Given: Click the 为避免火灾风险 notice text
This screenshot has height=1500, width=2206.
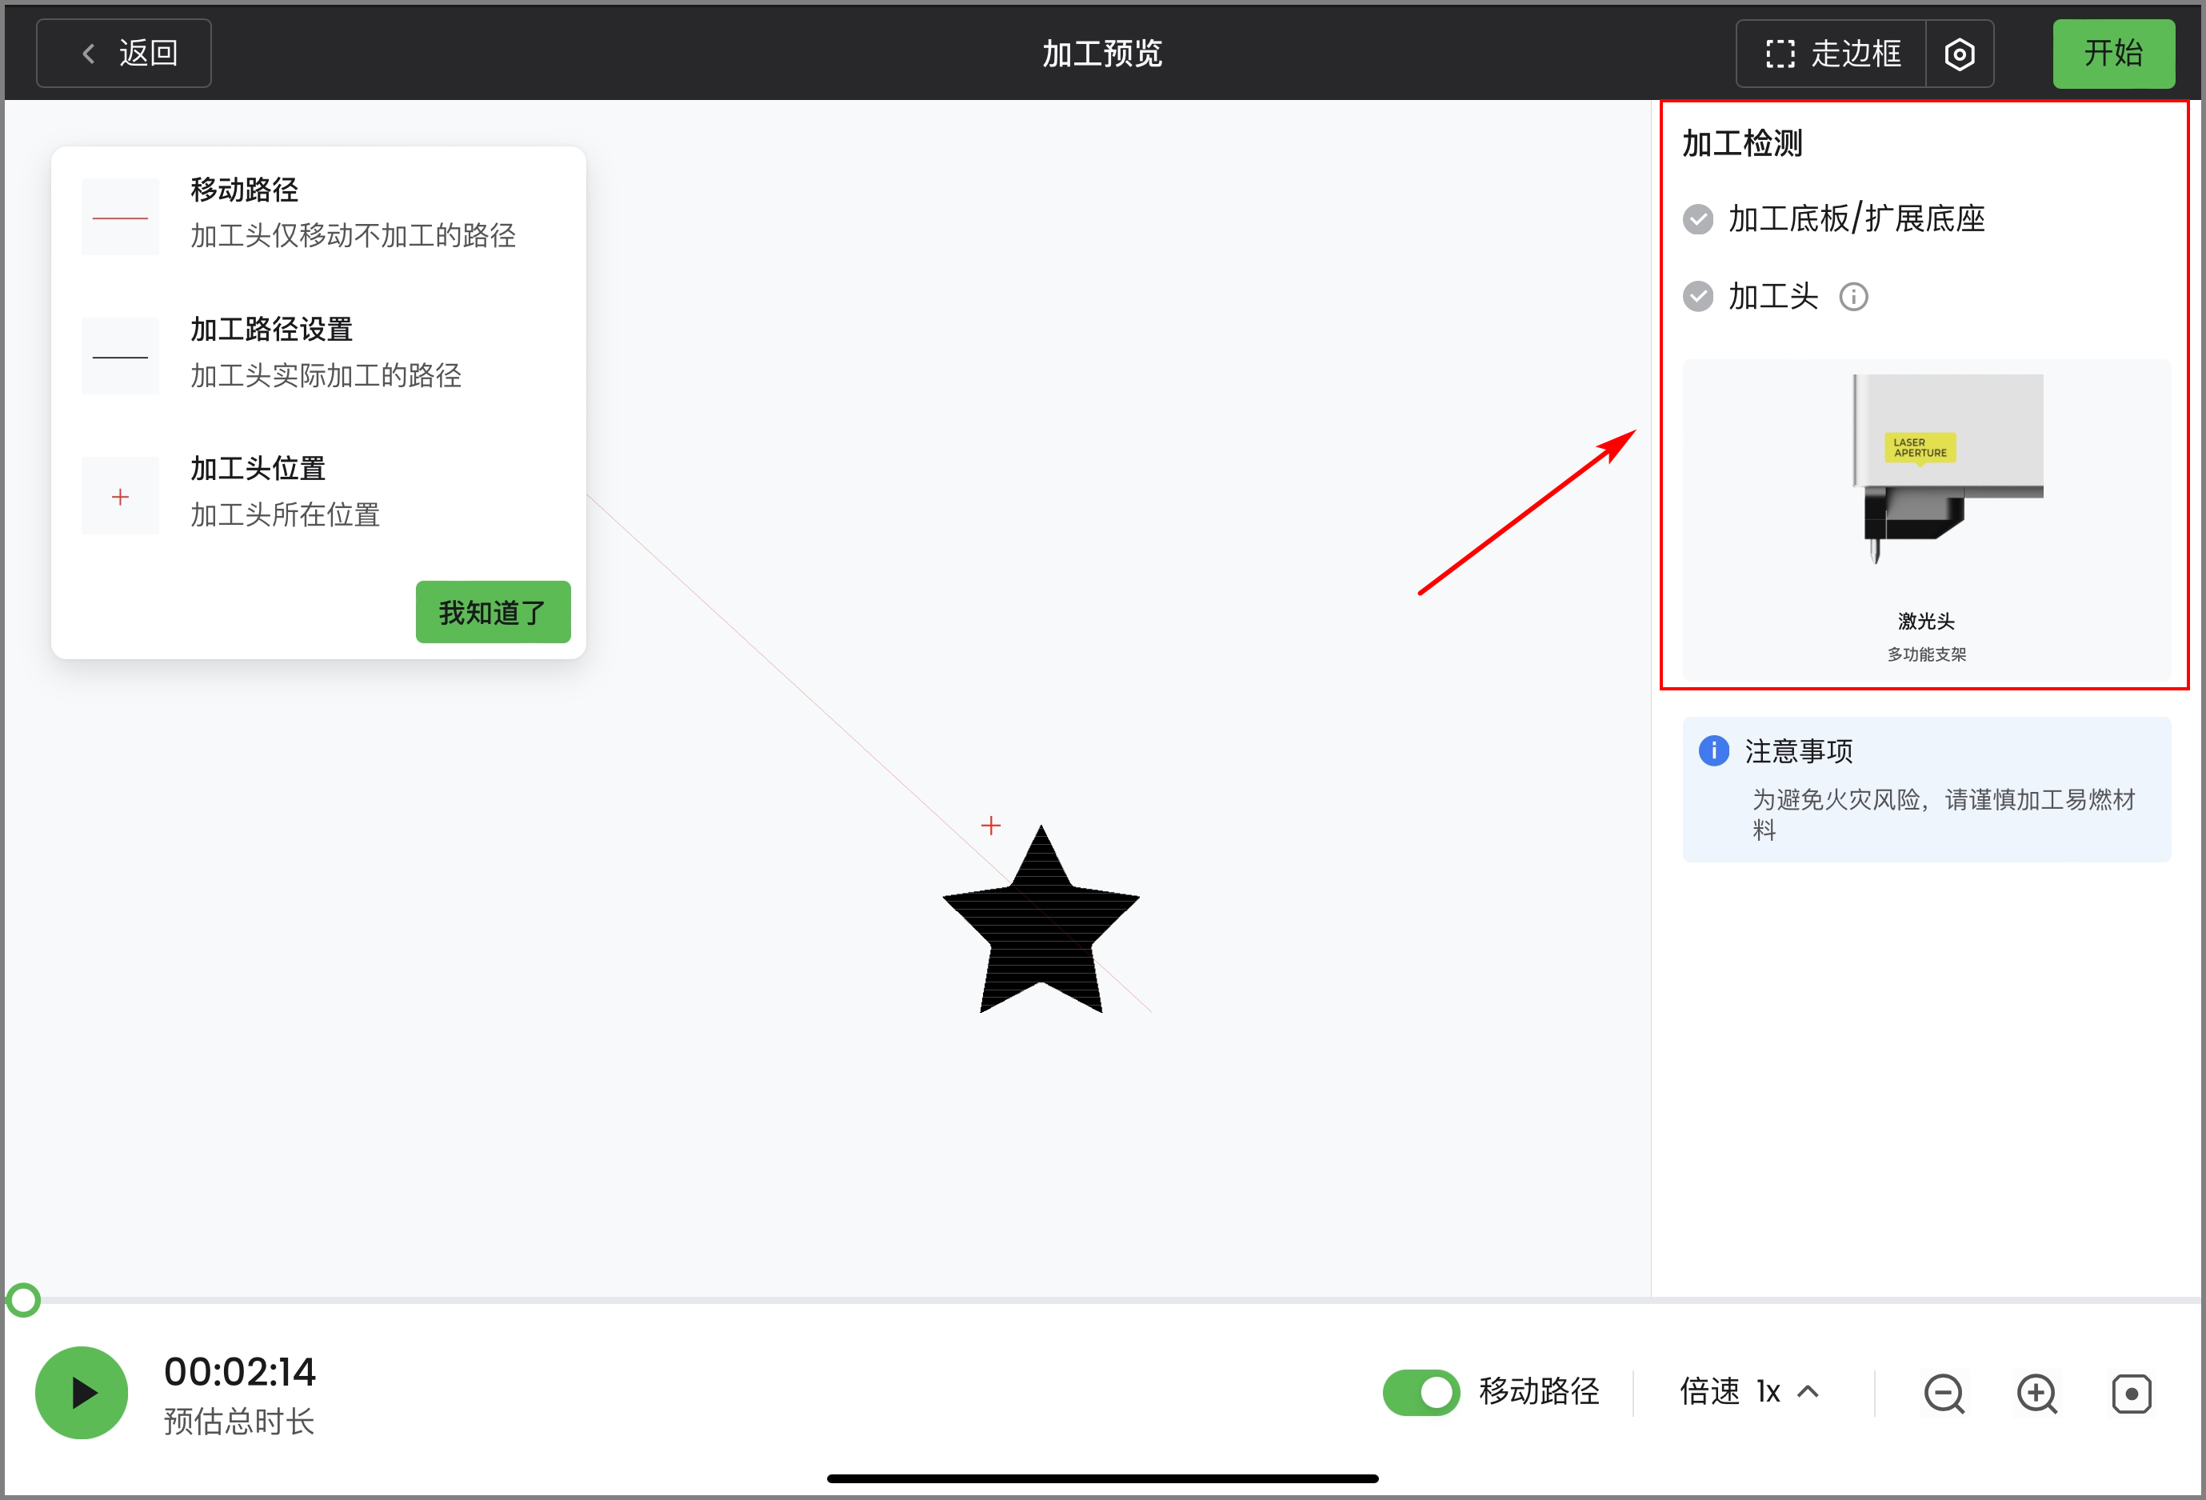Looking at the screenshot, I should 1944,814.
